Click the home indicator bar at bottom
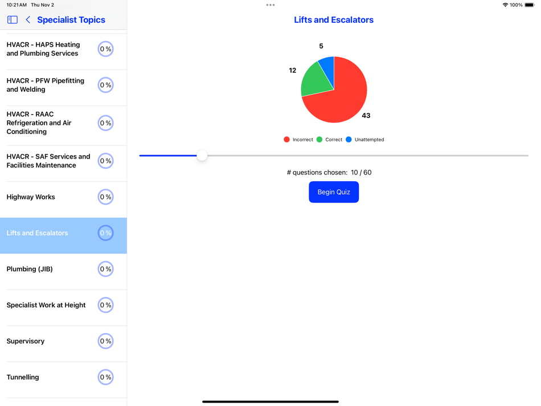The image size is (541, 406). click(270, 401)
